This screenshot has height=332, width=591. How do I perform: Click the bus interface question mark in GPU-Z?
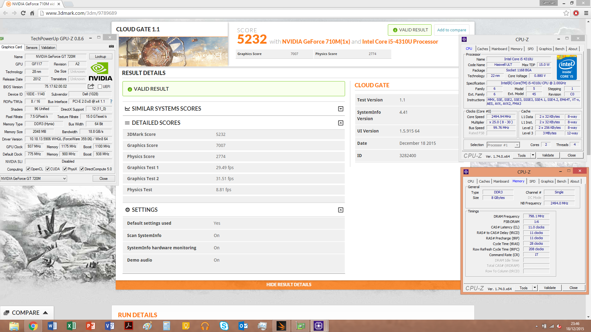click(111, 101)
